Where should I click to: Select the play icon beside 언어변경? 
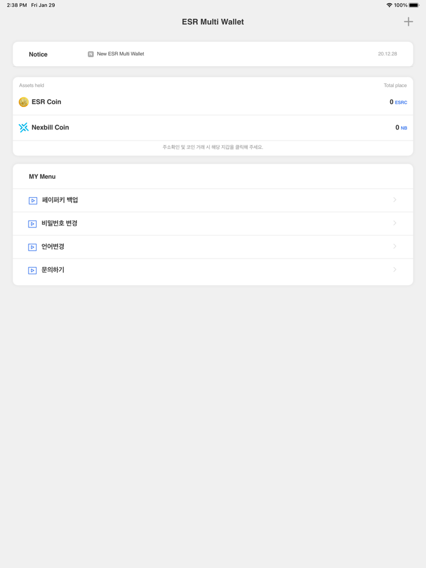click(x=32, y=246)
